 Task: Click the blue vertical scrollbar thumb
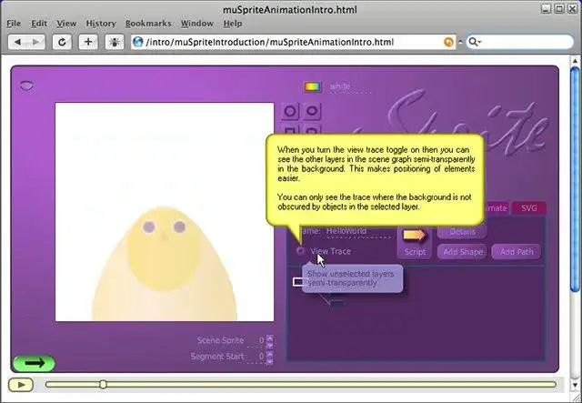(x=575, y=179)
